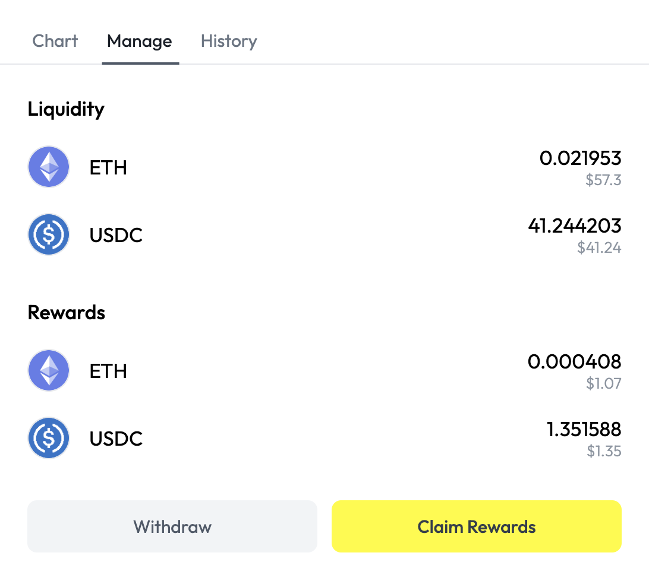
Task: Click the 0.000408 ETH reward amount
Action: (x=574, y=361)
